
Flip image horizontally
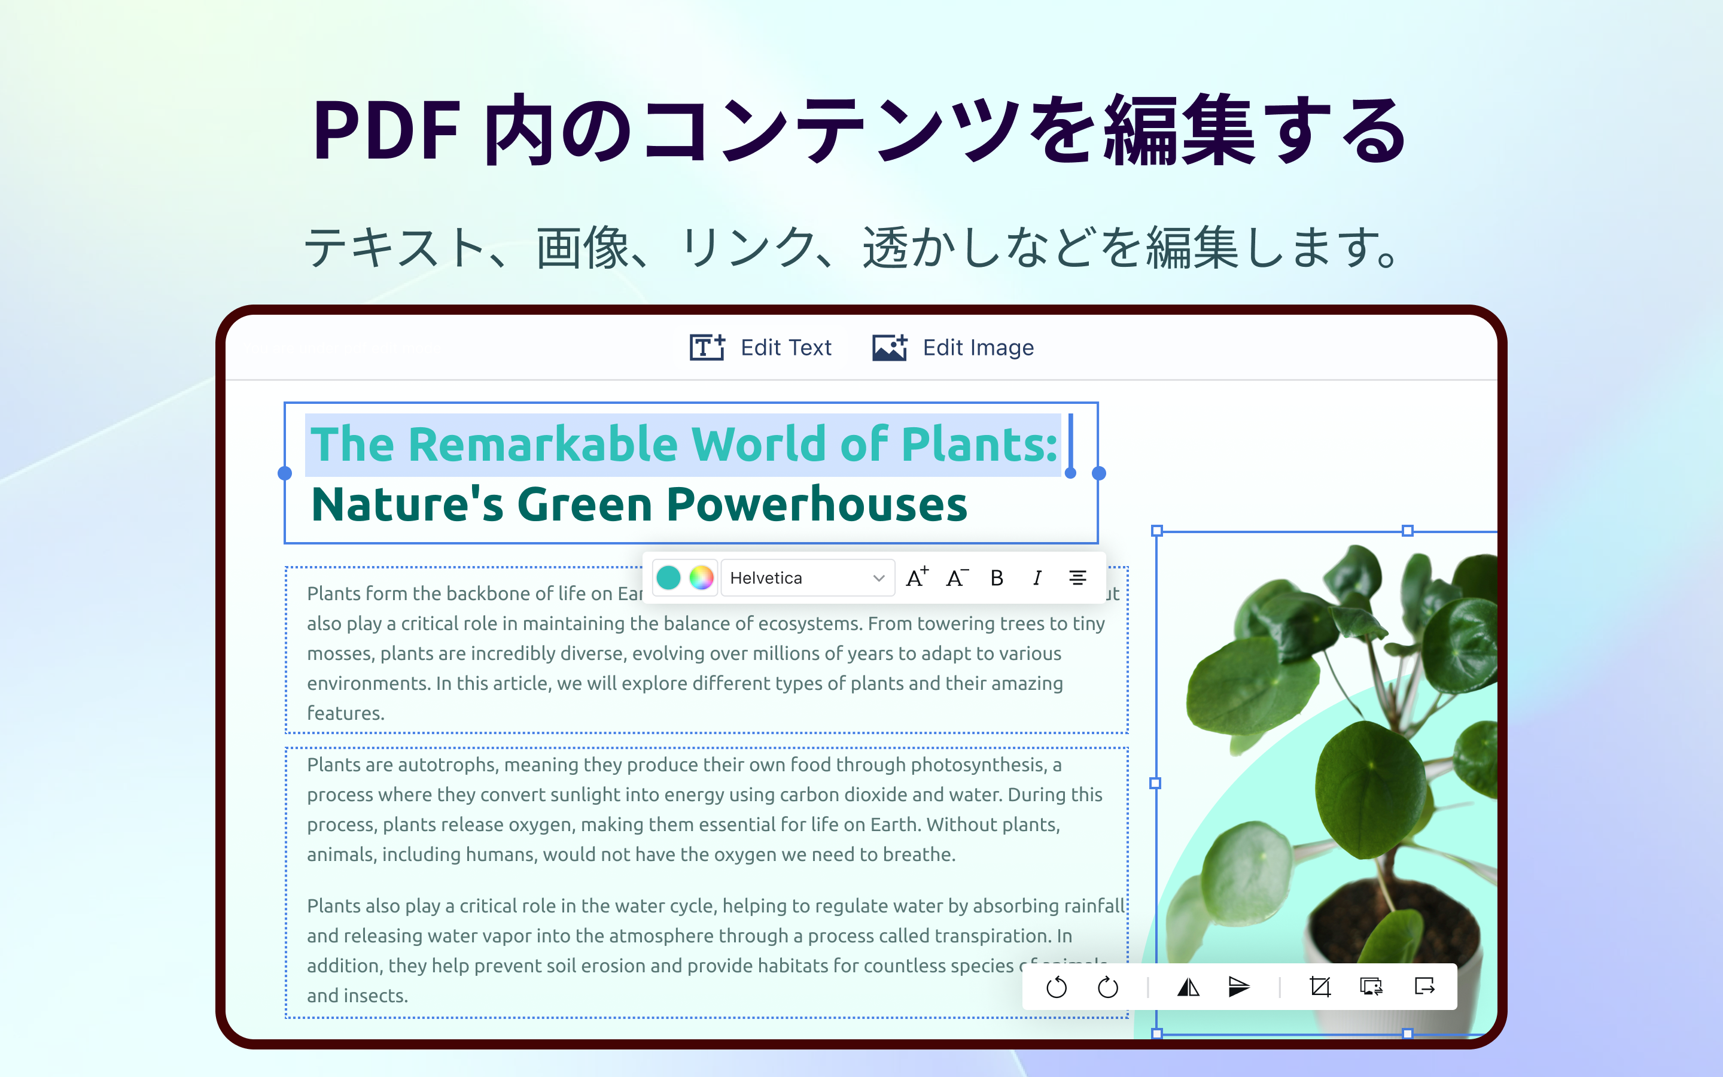(x=1188, y=987)
